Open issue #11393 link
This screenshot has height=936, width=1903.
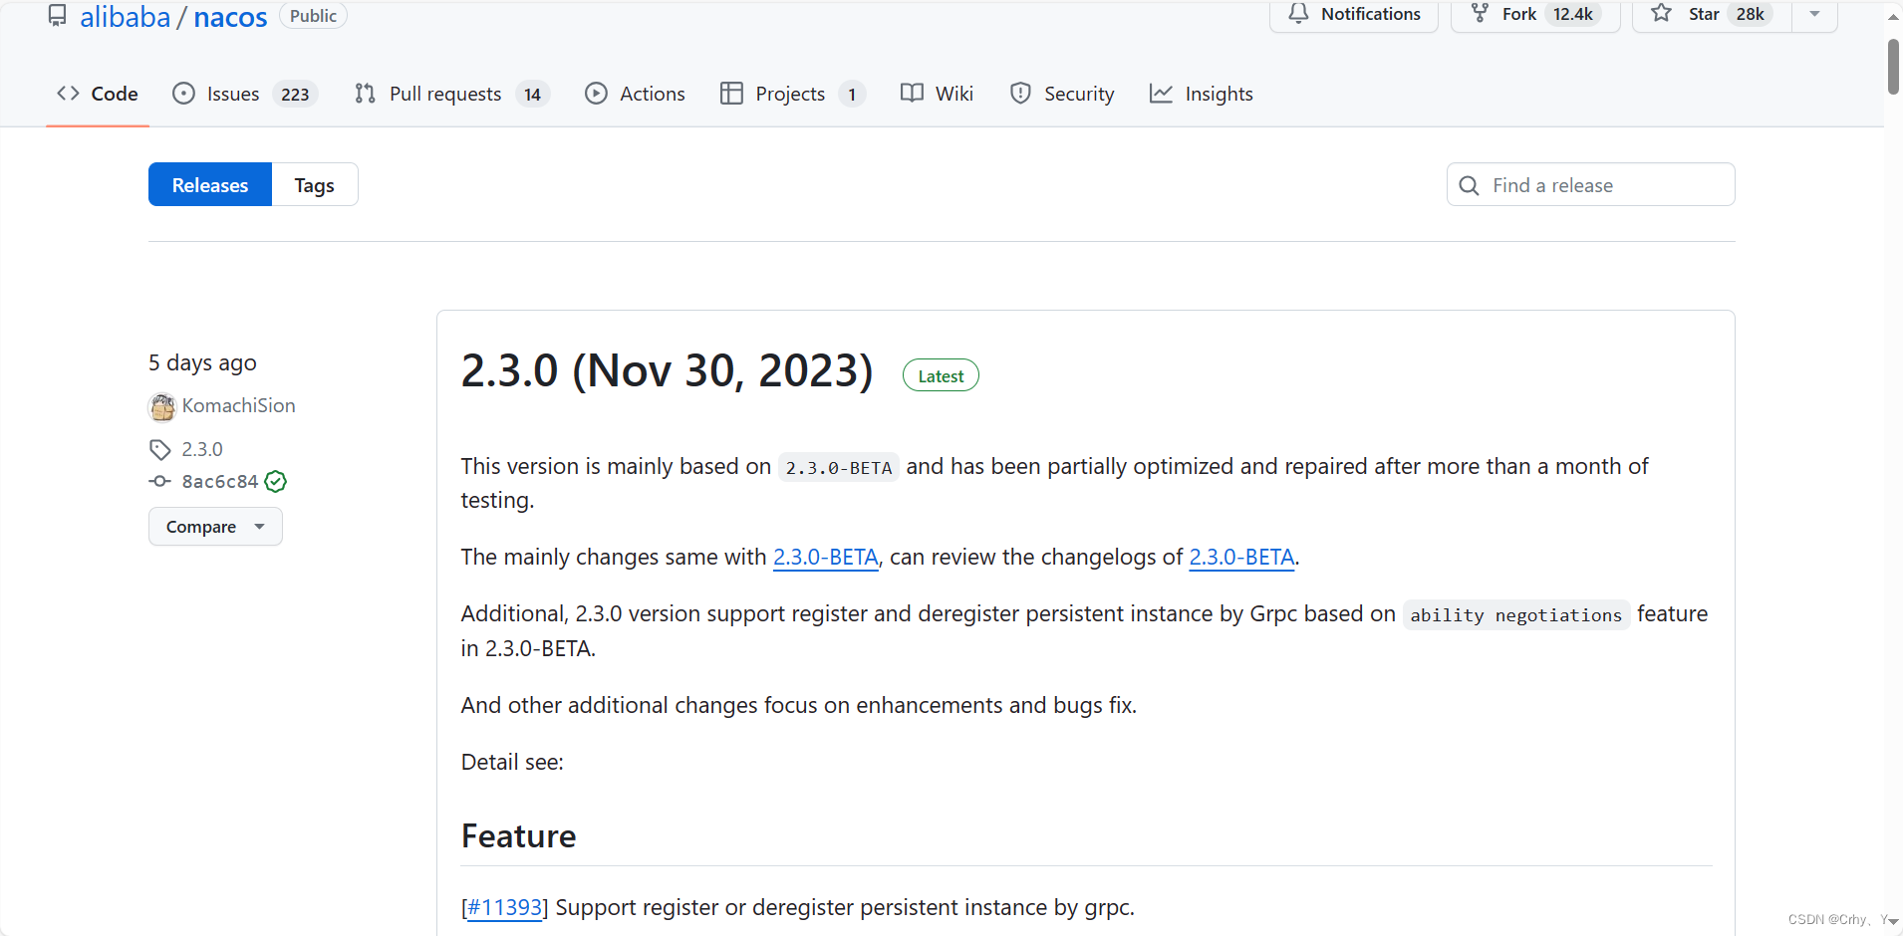tap(505, 907)
